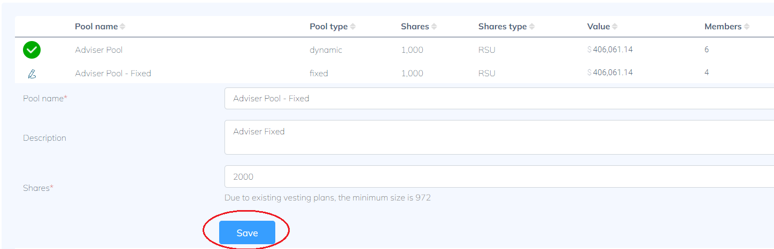Viewport: 774px width, 249px height.
Task: Select the Adviser Pool row name
Action: 99,50
